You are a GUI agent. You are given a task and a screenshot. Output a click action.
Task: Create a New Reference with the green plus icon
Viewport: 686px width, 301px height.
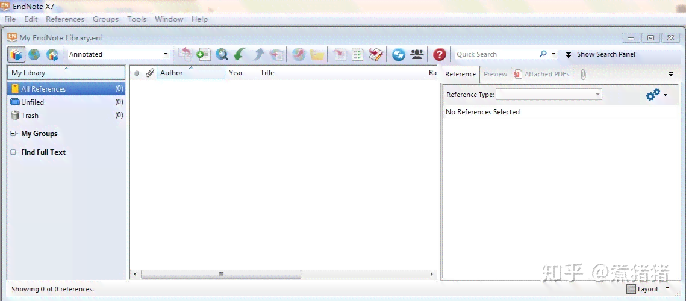tap(204, 54)
